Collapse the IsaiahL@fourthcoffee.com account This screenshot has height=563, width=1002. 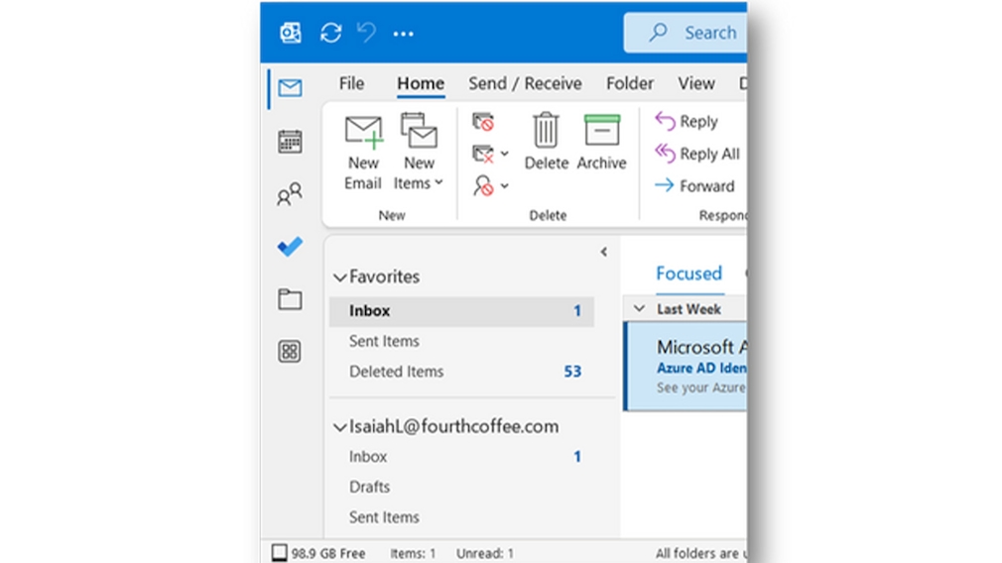pyautogui.click(x=340, y=427)
